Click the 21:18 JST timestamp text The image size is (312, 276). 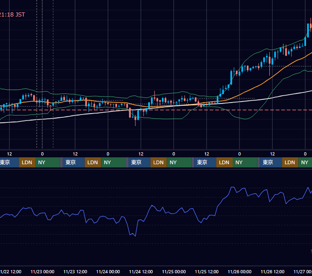tap(12, 15)
